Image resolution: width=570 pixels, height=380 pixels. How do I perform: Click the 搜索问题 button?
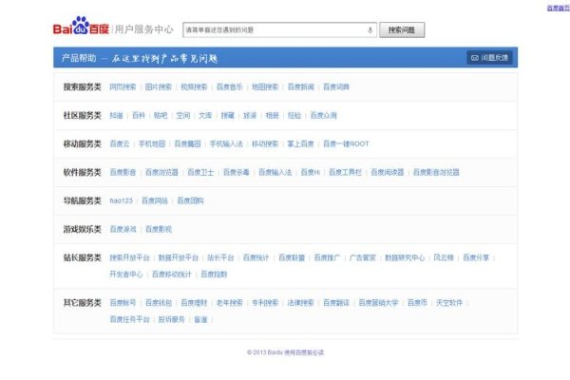[x=402, y=29]
